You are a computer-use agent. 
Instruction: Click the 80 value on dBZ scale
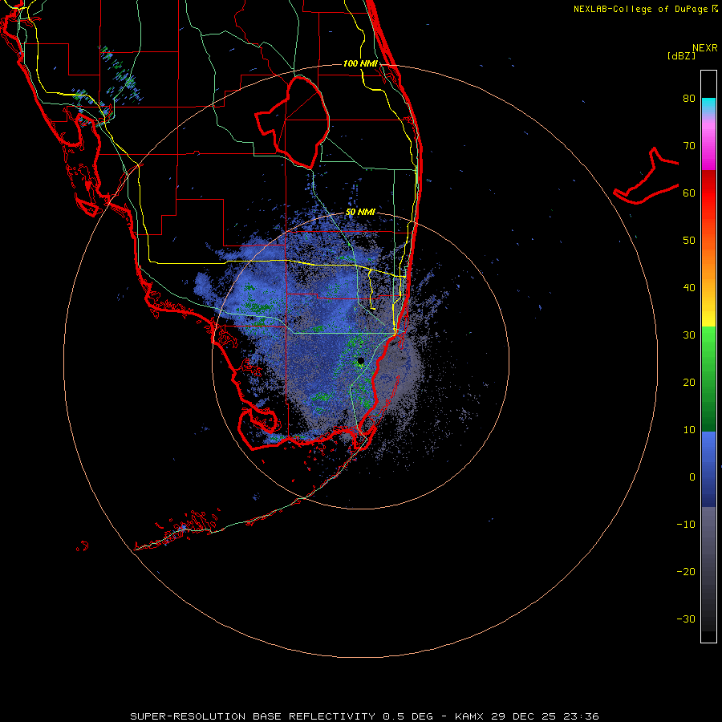coord(689,99)
